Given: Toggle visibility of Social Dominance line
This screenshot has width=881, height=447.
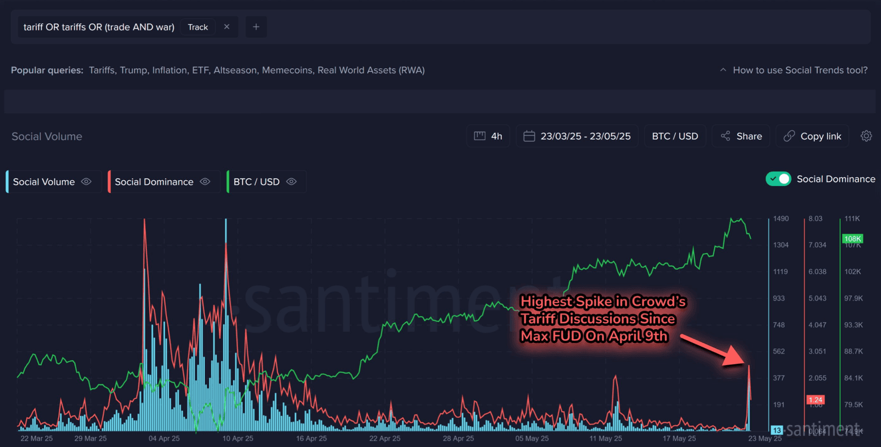Looking at the screenshot, I should click(205, 182).
